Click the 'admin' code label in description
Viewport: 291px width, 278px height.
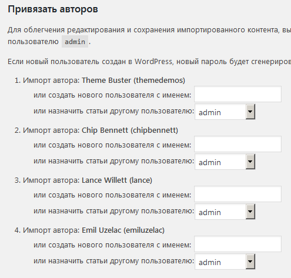coord(75,42)
